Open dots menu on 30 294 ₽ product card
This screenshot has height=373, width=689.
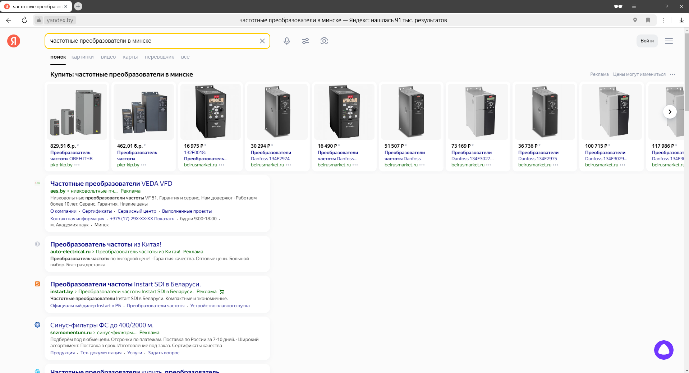(288, 165)
